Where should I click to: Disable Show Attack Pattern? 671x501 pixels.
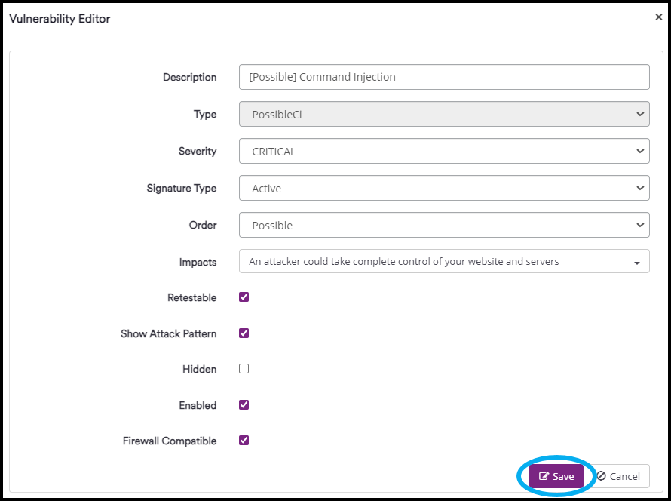pyautogui.click(x=243, y=333)
